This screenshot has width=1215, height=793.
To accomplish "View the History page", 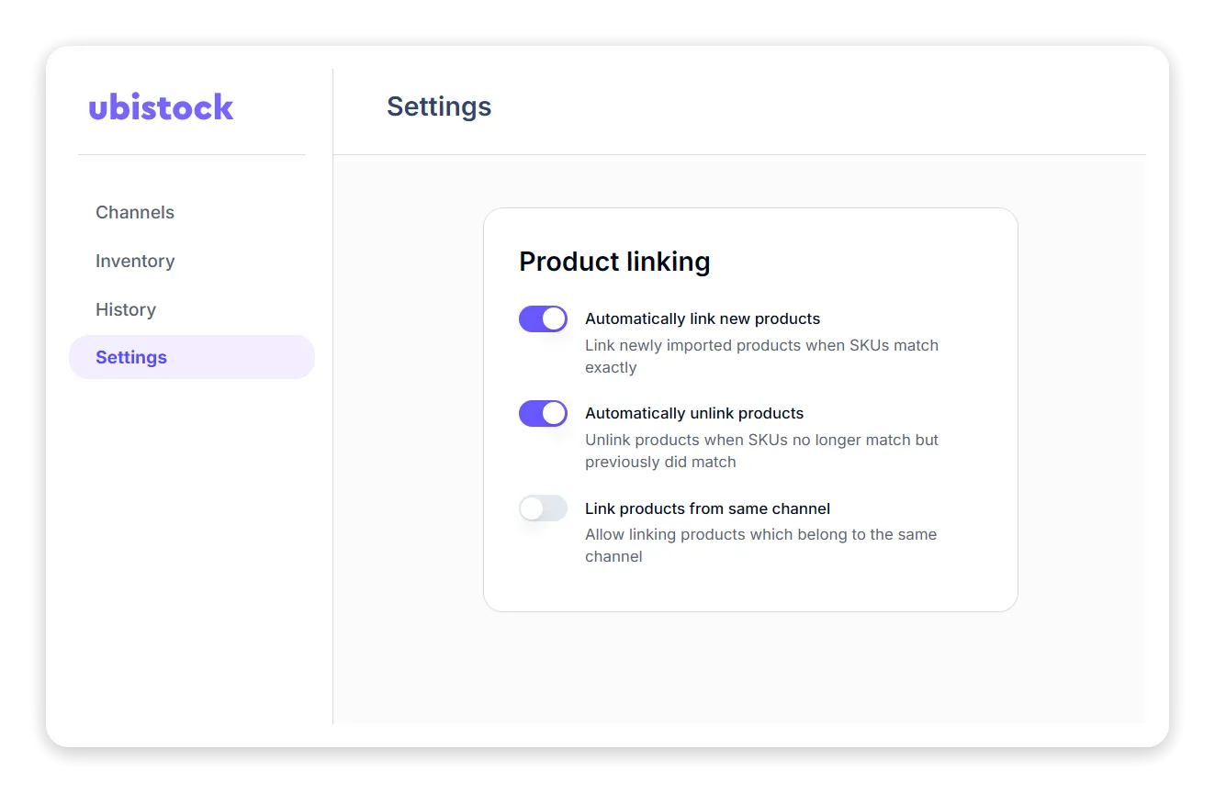I will coord(126,309).
